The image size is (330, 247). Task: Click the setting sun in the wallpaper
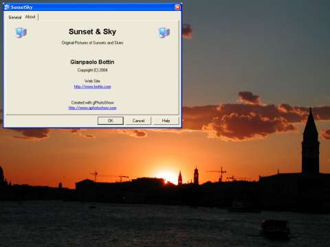point(167,176)
